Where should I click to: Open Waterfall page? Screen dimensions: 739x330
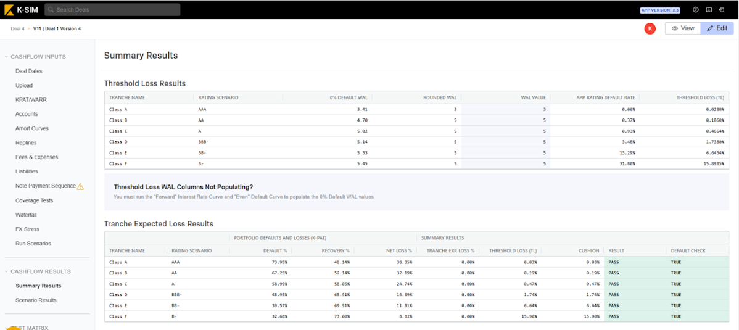[26, 215]
